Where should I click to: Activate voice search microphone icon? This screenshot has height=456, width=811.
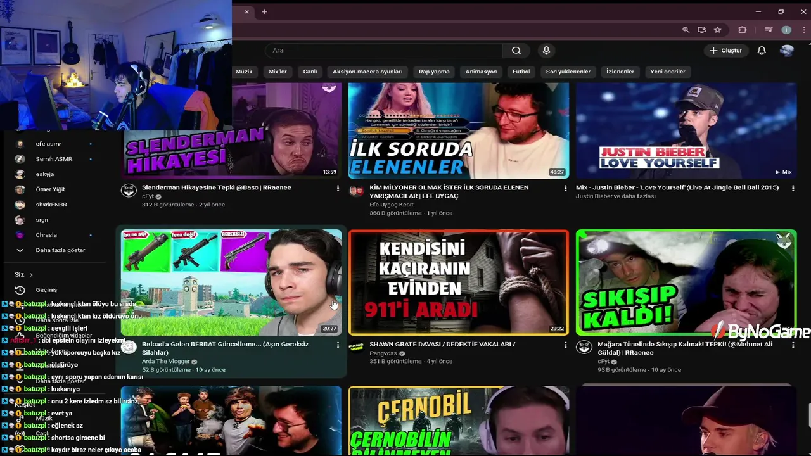pos(546,51)
